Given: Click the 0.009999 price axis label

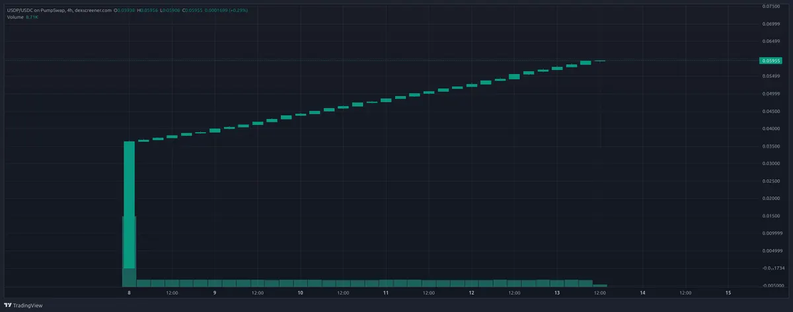Looking at the screenshot, I should click(x=773, y=233).
